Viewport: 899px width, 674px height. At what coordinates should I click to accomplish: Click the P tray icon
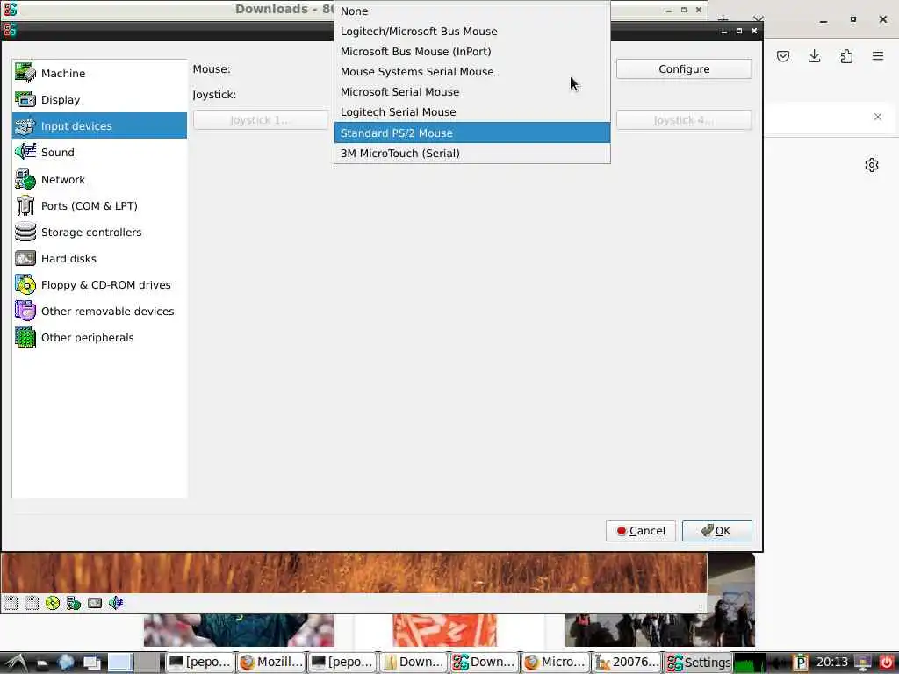click(x=801, y=663)
